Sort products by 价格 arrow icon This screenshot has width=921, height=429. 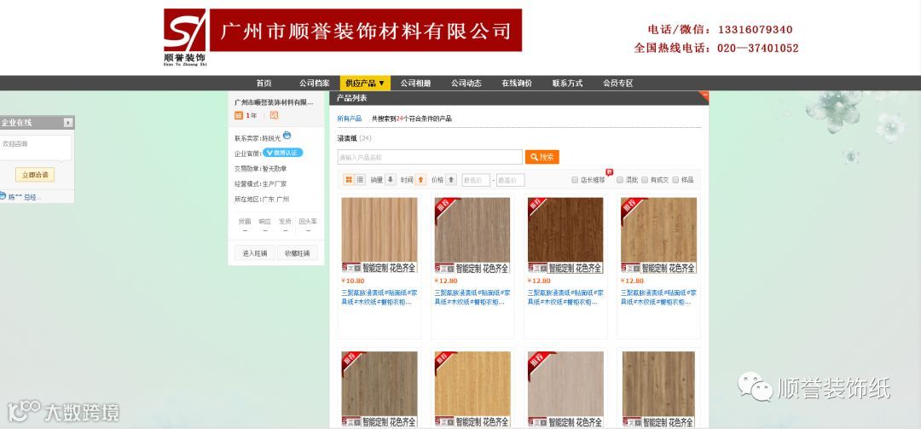(x=451, y=180)
